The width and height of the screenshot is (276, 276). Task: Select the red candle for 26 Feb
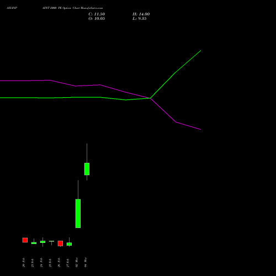[60, 243]
